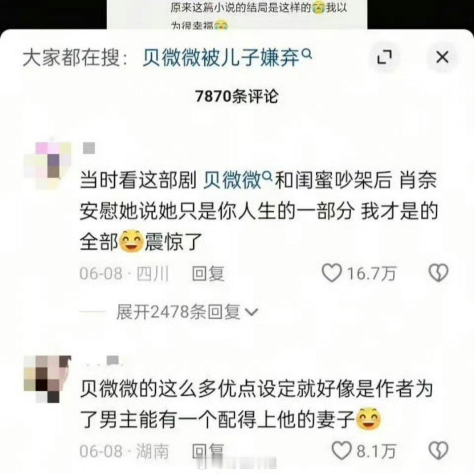Close the comments panel
Viewport: 474px width, 474px height.
(x=442, y=57)
